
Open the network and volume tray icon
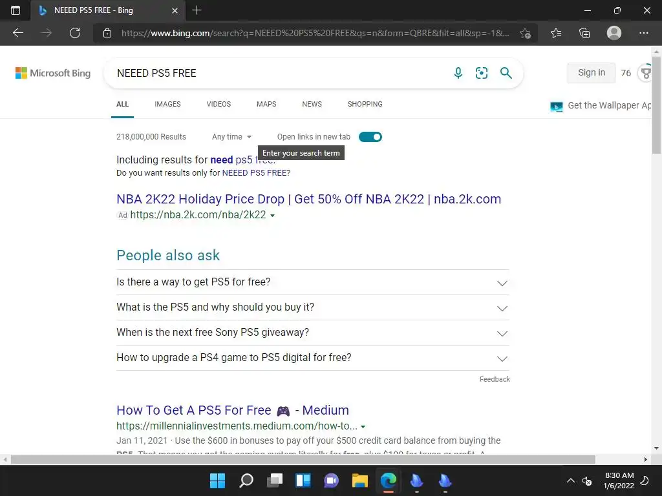coord(587,480)
